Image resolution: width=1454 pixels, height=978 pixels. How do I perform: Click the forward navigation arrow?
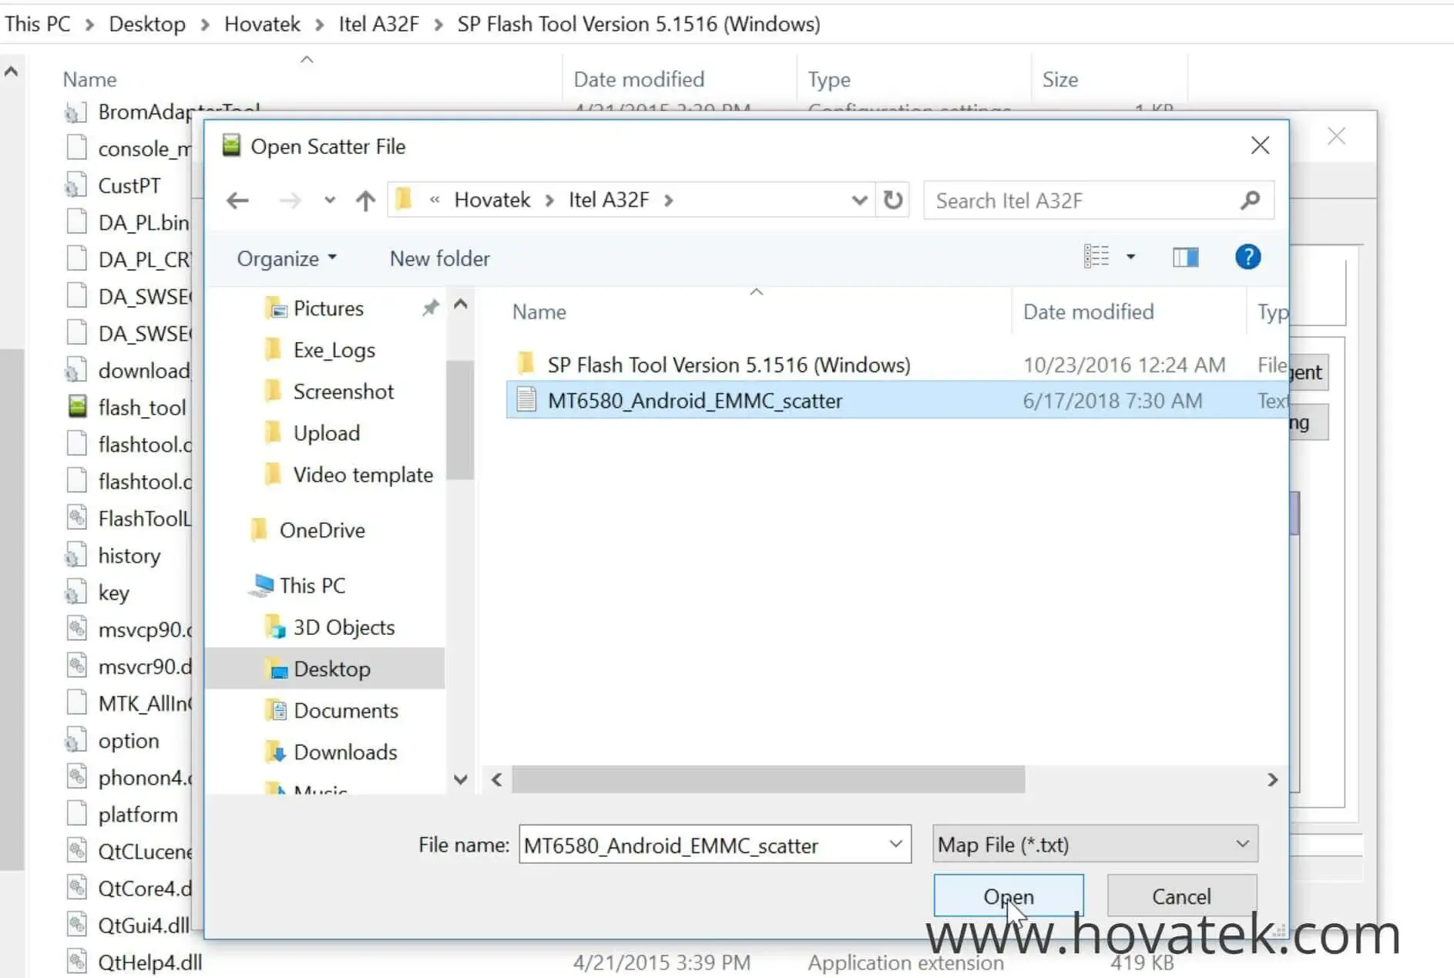[x=289, y=200]
